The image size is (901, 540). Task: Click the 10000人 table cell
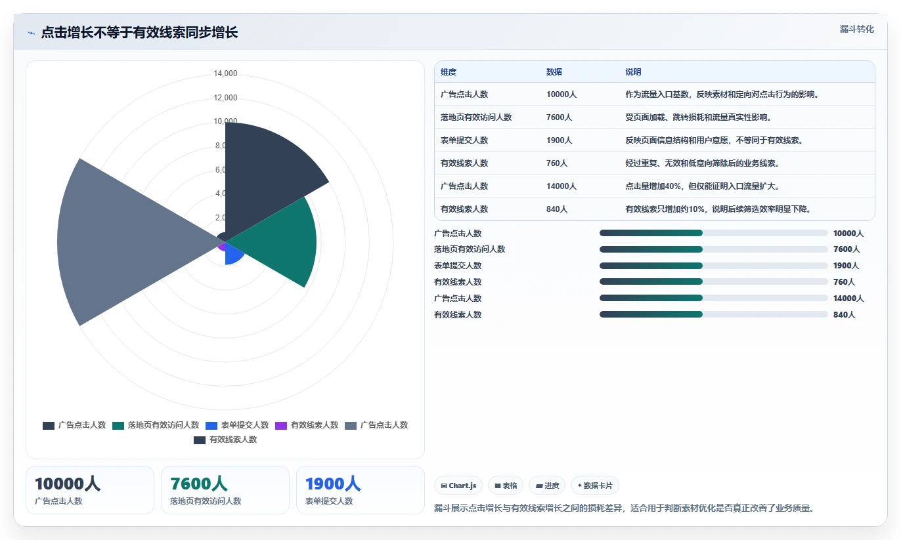point(561,94)
